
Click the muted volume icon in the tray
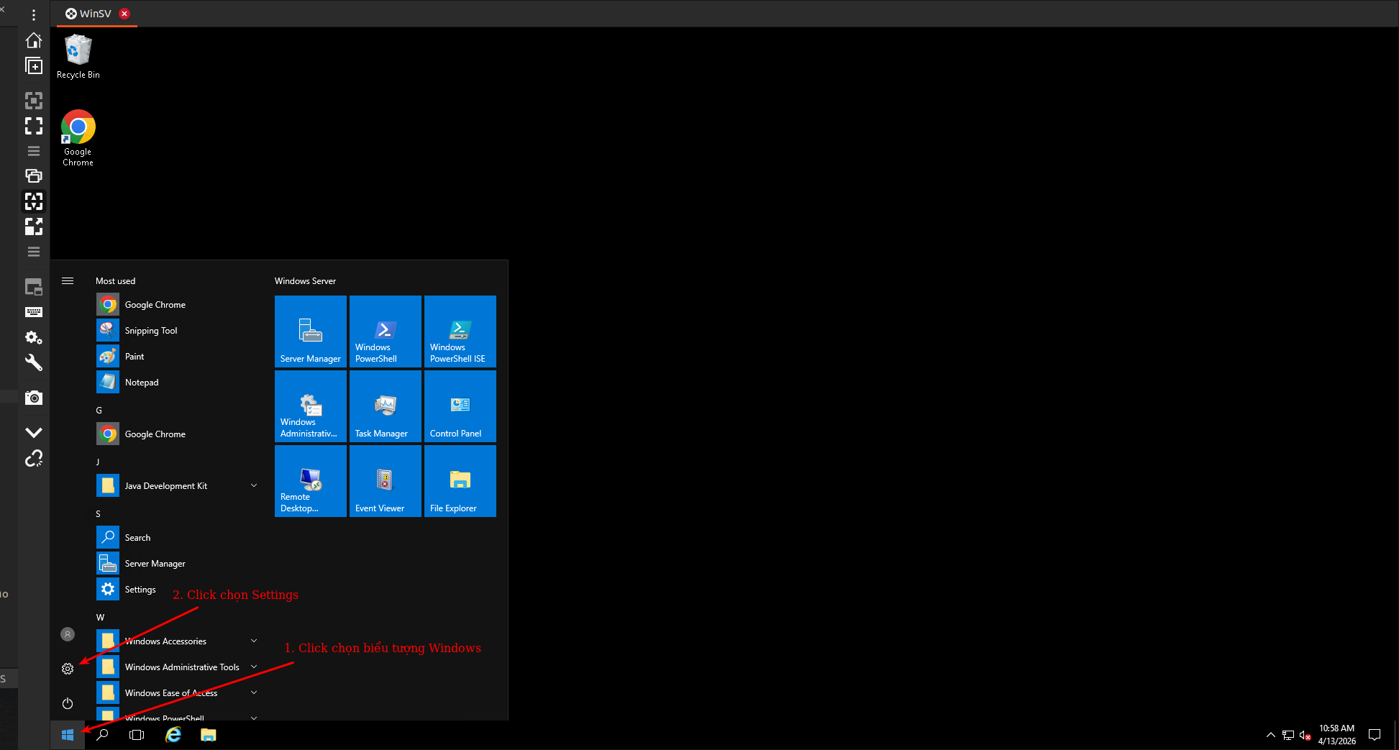pos(1305,735)
